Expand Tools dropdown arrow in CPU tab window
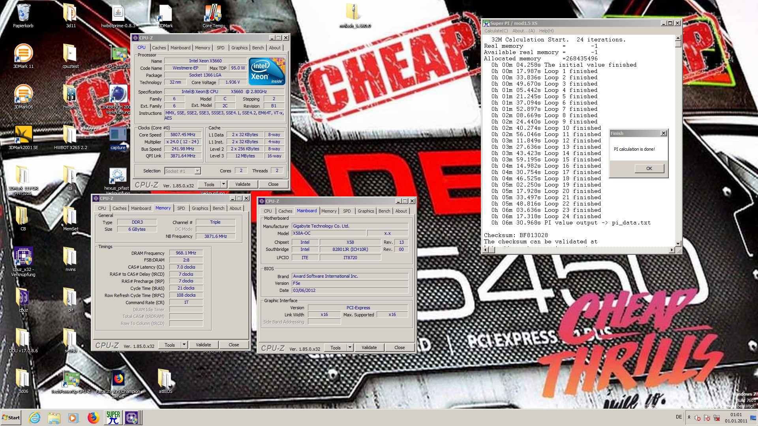This screenshot has height=426, width=758. [223, 184]
